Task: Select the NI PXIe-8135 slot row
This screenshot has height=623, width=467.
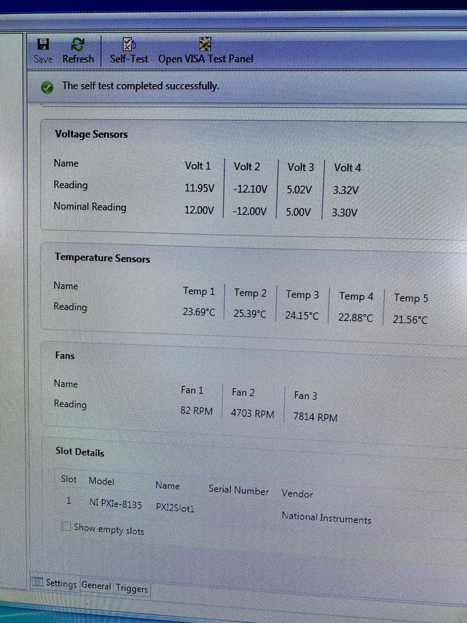Action: (115, 504)
